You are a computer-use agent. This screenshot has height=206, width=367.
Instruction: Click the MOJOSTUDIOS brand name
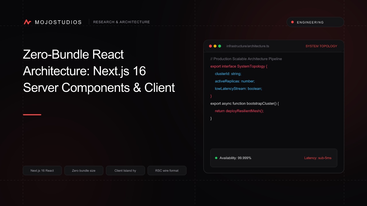tap(58, 22)
